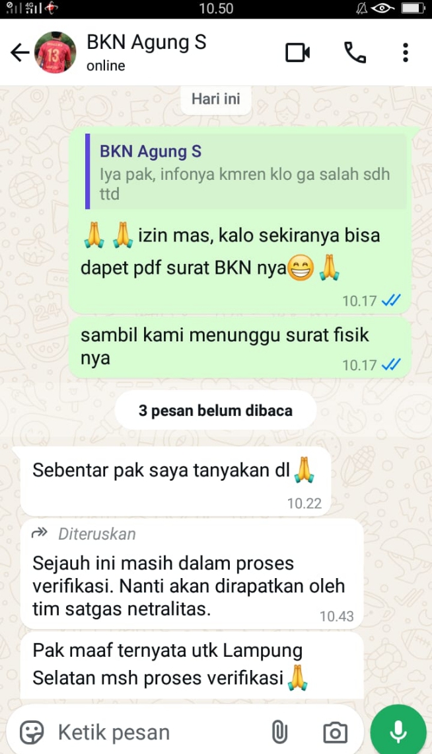Image resolution: width=432 pixels, height=754 pixels.
Task: Tap the Hari ini date label
Action: [x=215, y=99]
